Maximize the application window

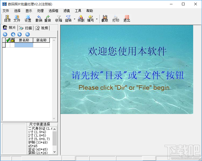[x=183, y=4]
